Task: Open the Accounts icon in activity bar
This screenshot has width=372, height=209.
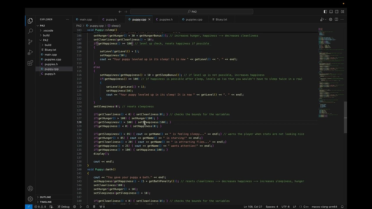Action: [x=30, y=188]
